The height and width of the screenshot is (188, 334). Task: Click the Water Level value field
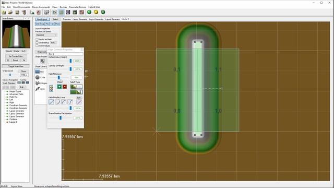(x=24, y=75)
